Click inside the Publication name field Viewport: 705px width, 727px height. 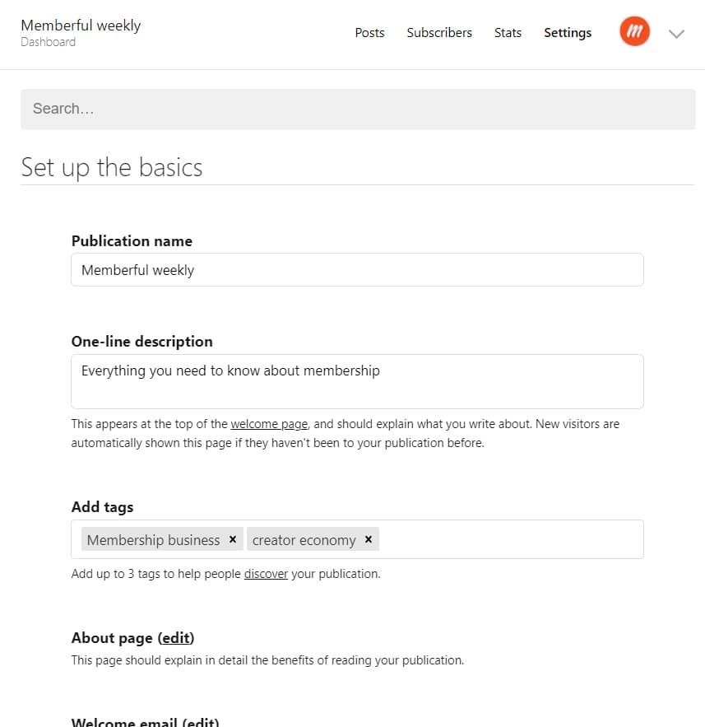pos(357,269)
